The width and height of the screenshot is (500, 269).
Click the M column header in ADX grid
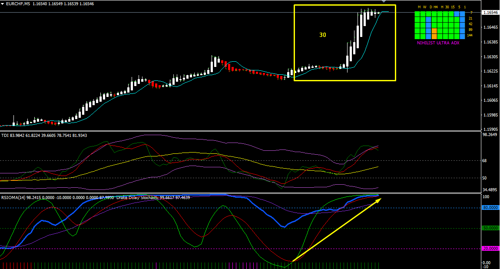[x=419, y=7]
